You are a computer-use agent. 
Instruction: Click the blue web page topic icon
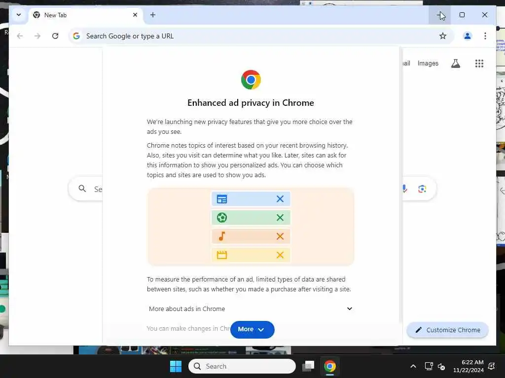[222, 199]
